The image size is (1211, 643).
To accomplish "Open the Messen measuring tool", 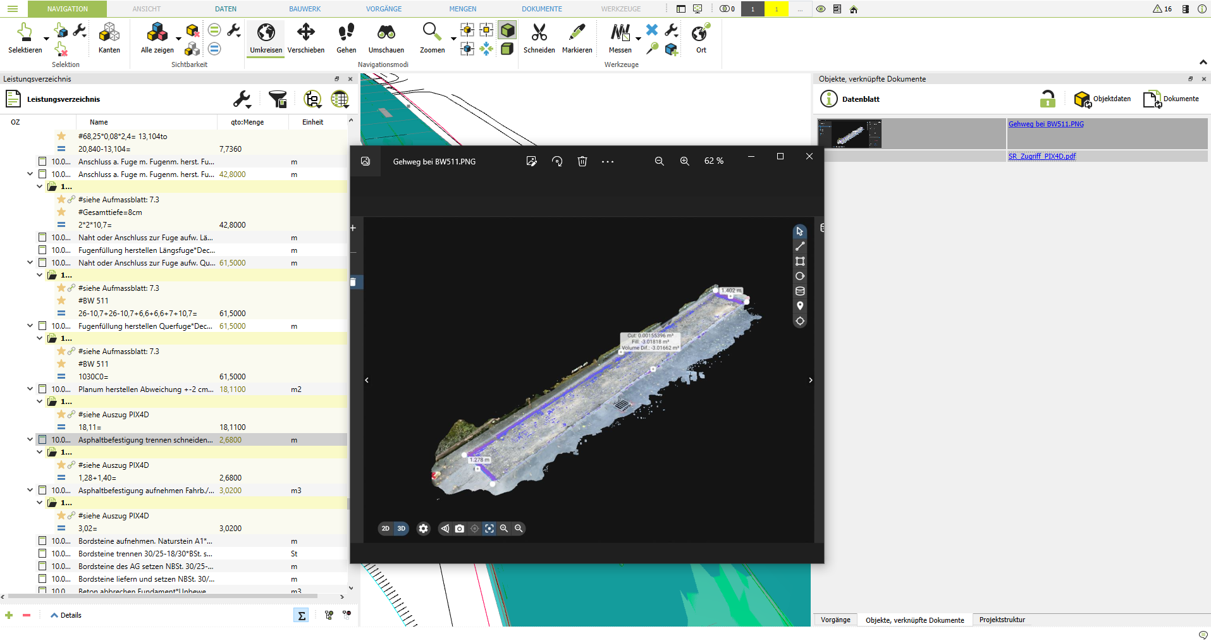I will click(x=620, y=37).
